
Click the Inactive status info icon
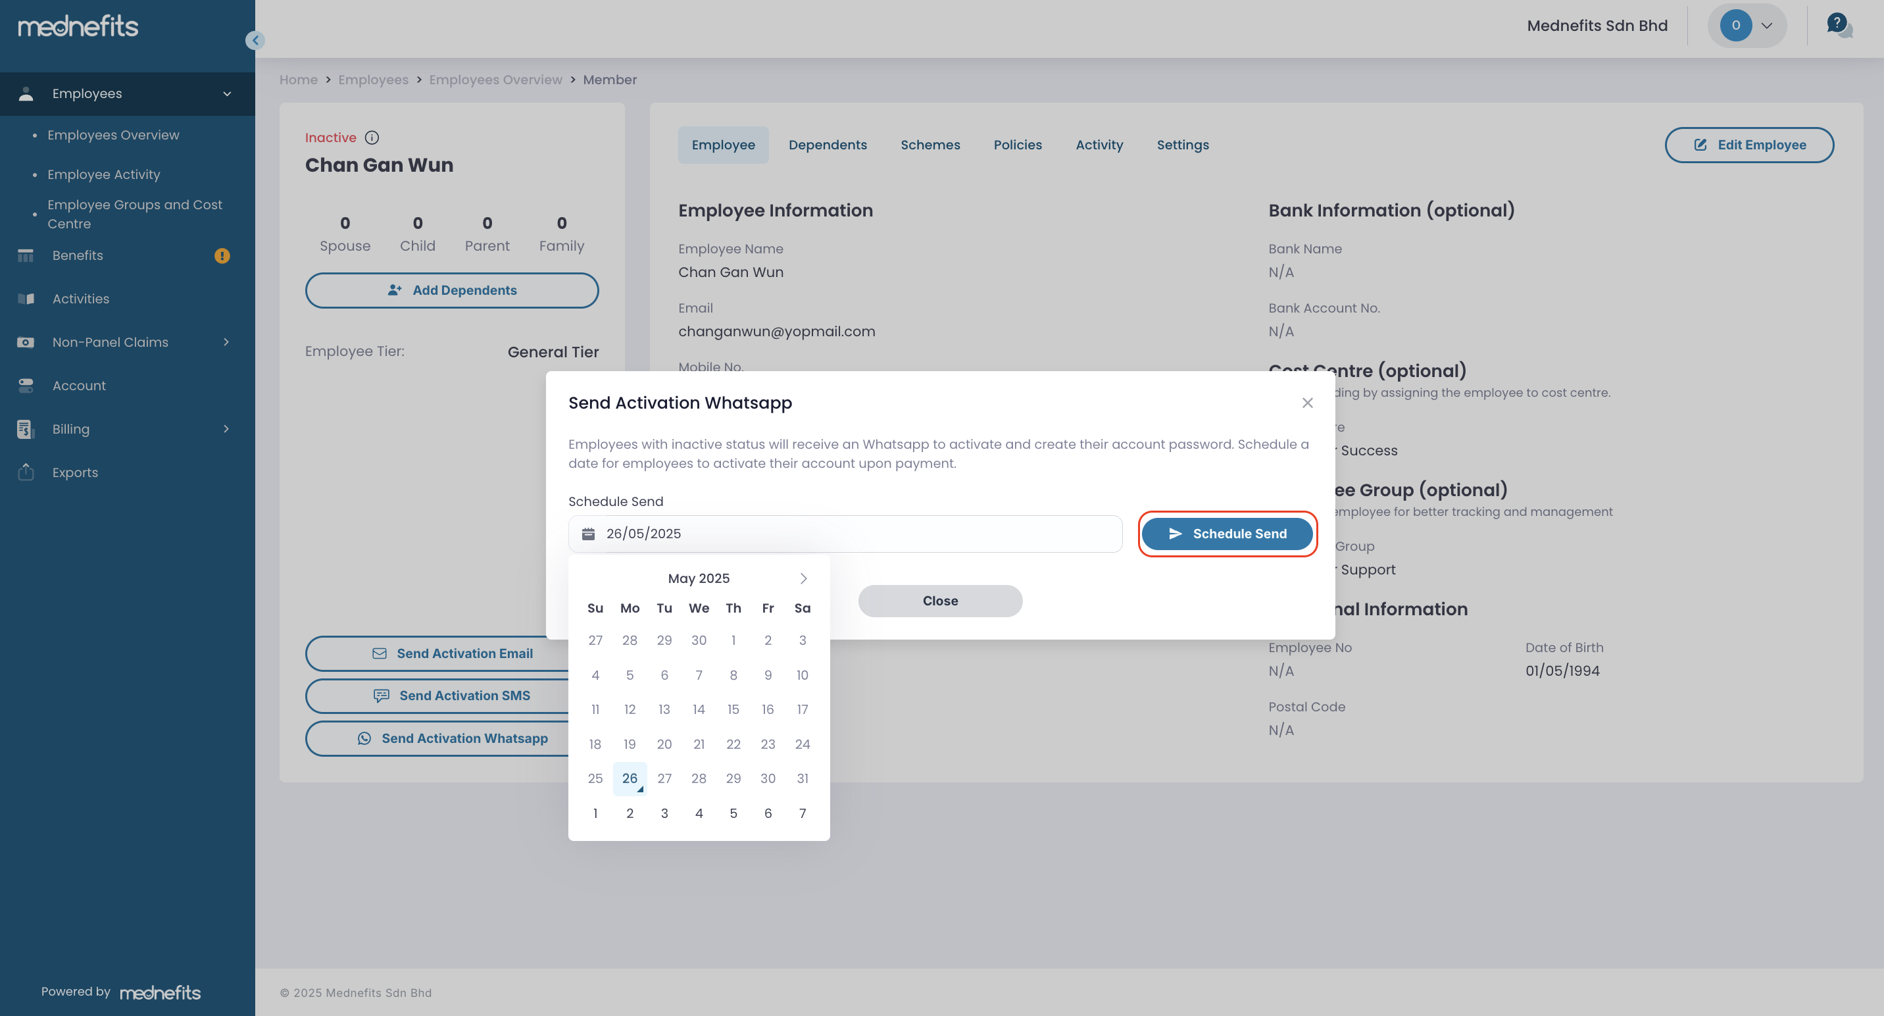(372, 138)
